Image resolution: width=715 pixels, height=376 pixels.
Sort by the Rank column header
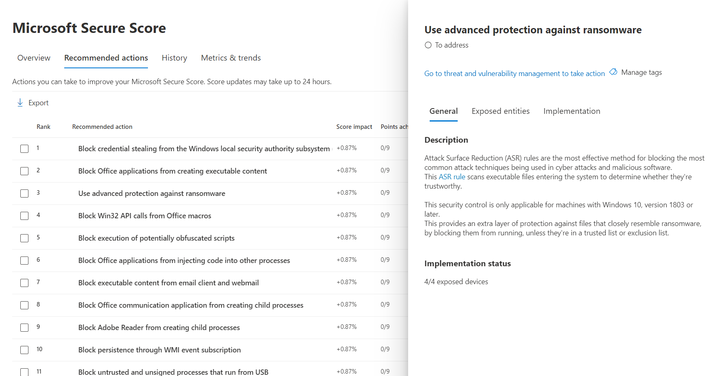43,127
